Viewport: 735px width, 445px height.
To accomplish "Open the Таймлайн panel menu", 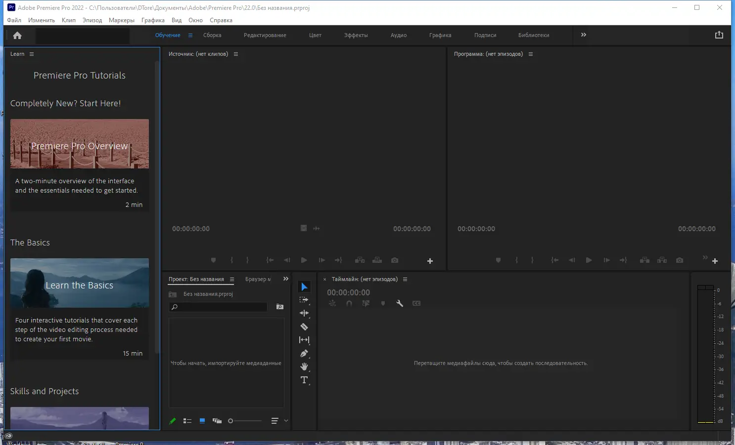I will click(405, 279).
